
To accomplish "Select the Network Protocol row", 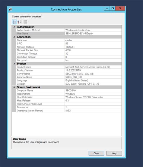I will coord(69,47).
